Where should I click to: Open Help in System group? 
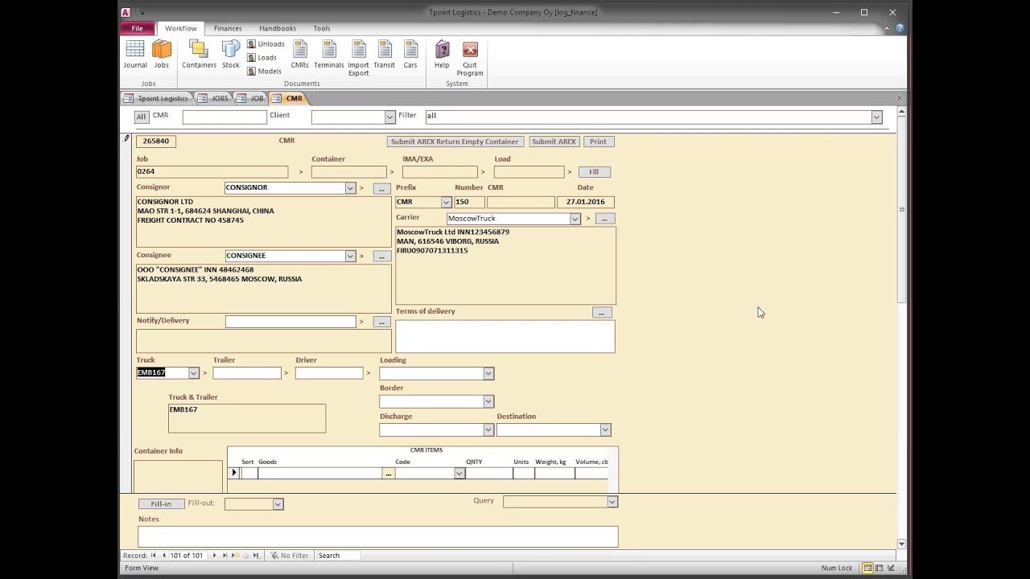click(x=442, y=54)
